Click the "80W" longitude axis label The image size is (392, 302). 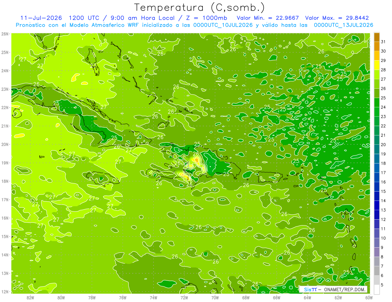point(61,297)
